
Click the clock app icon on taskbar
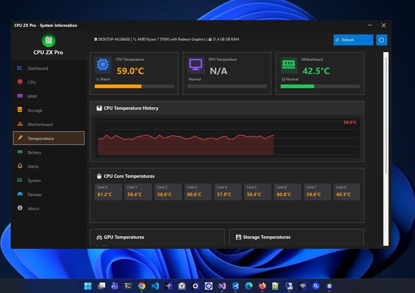[x=182, y=286]
